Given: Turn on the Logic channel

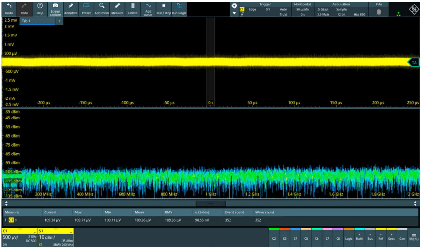Looking at the screenshot, I should pos(348,238).
